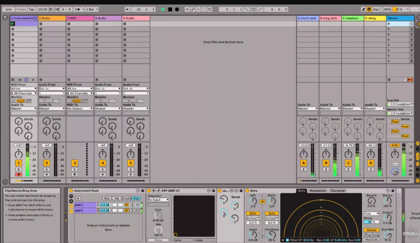This screenshot has height=243, width=420.
Task: Set track 1 Monitor to In
Action: coord(13,101)
